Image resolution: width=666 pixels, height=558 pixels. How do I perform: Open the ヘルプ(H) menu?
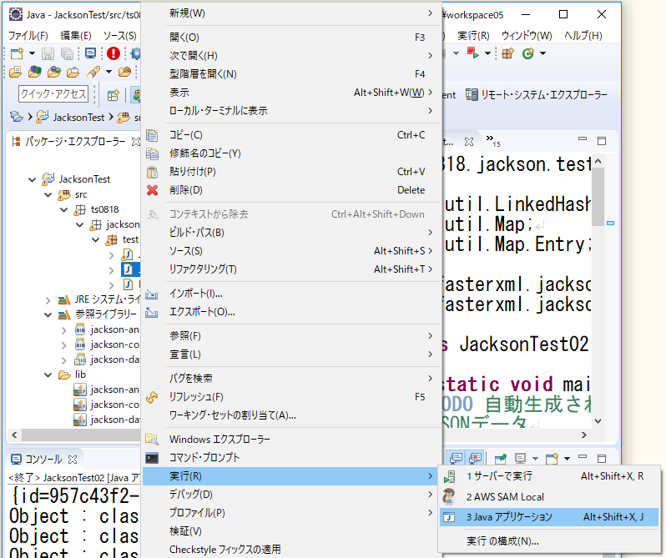pos(583,36)
